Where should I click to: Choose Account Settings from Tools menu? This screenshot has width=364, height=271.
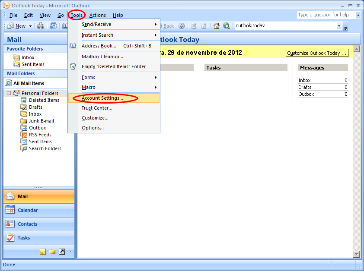(x=114, y=98)
